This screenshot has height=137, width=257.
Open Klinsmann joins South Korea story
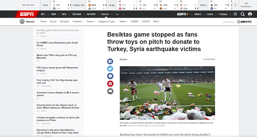coord(57,44)
